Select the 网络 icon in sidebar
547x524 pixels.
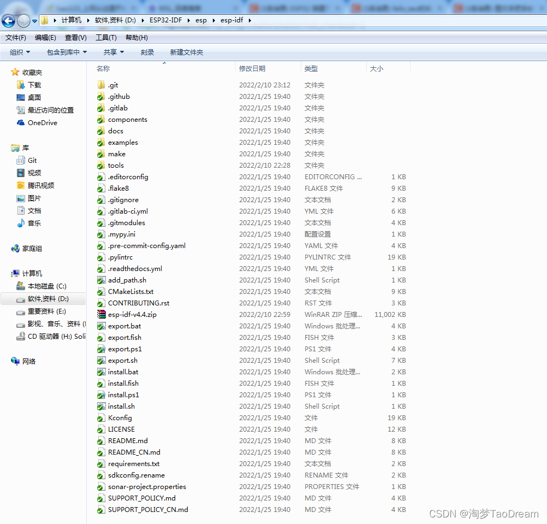click(x=15, y=361)
